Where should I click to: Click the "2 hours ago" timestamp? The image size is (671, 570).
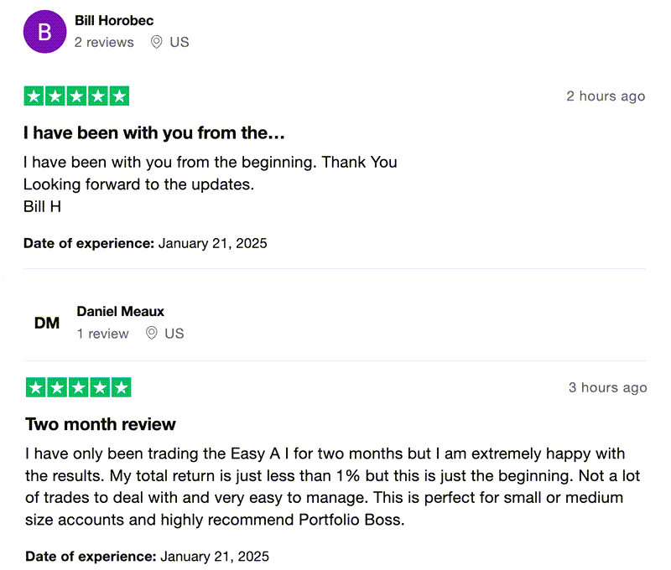(606, 96)
